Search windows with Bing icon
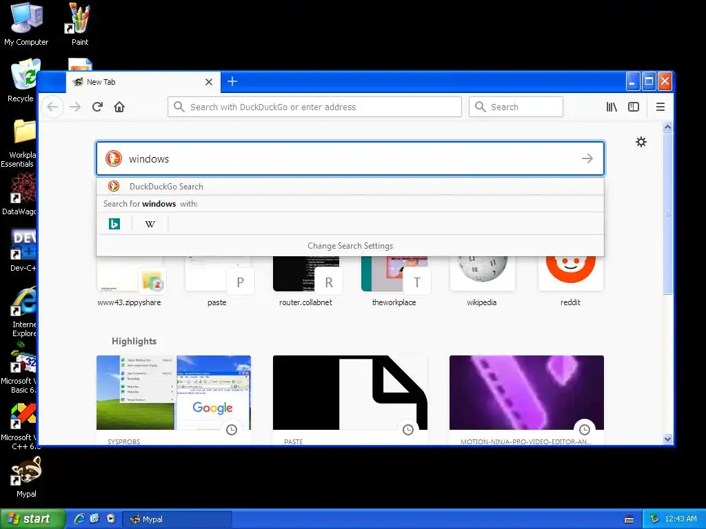The width and height of the screenshot is (706, 529). 114,224
